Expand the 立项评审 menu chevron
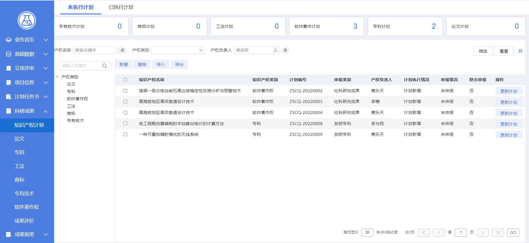The width and height of the screenshot is (529, 243). coord(46,68)
